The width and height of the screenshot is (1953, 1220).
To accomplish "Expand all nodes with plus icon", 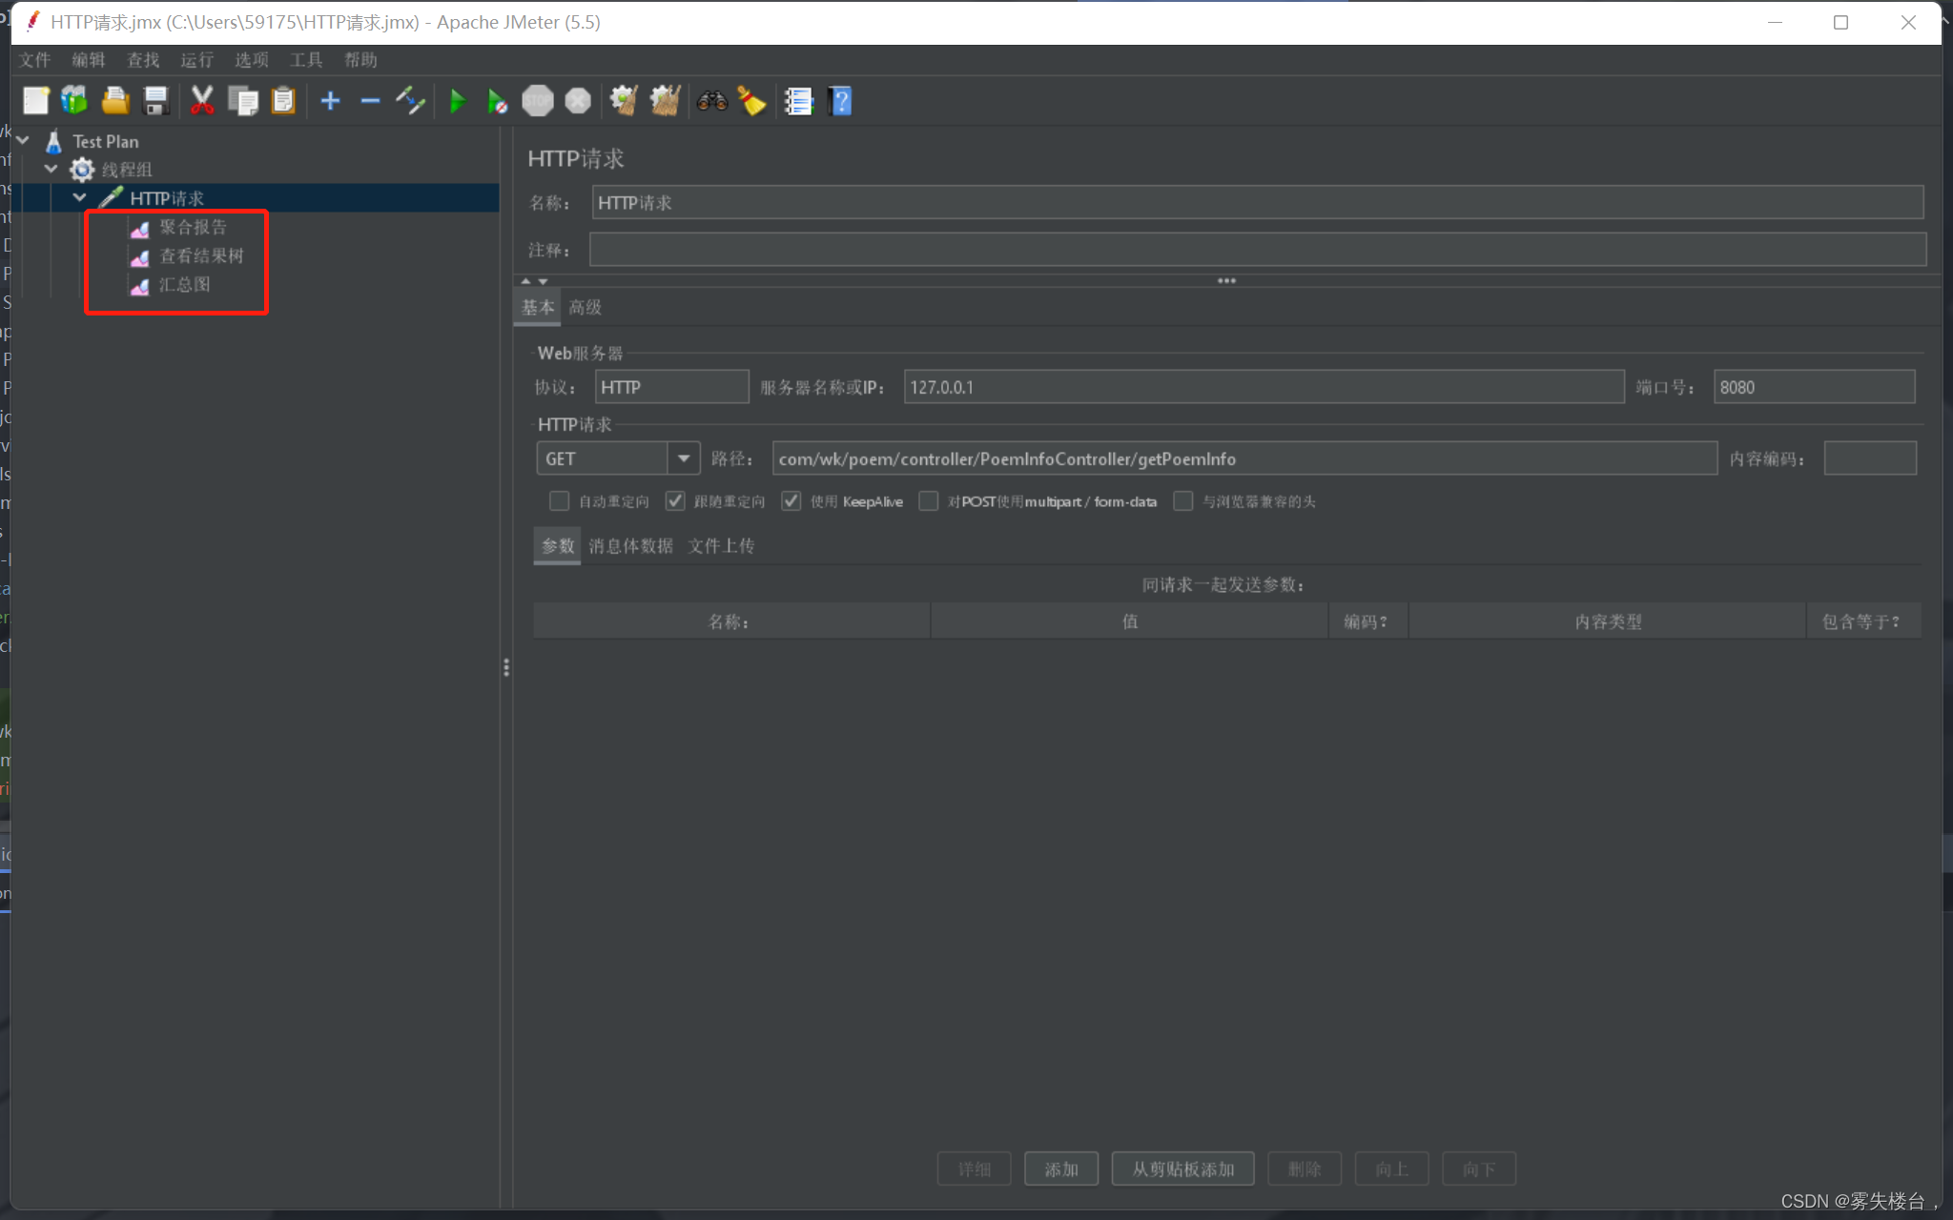I will point(330,101).
